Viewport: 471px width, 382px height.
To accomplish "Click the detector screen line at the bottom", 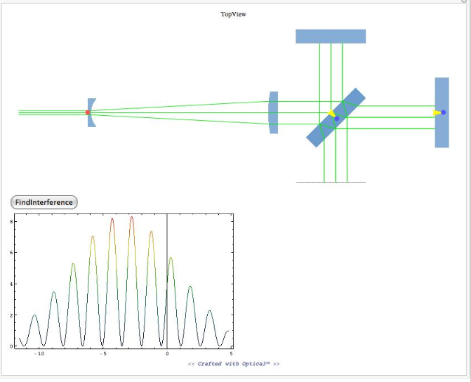I will coord(331,182).
